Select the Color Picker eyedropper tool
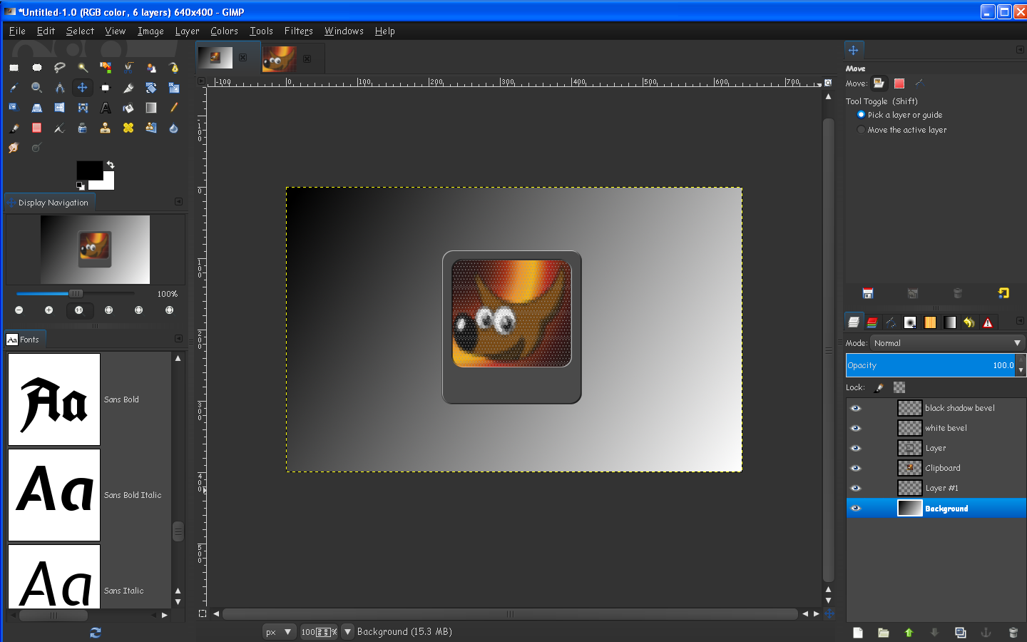The height and width of the screenshot is (642, 1027). pyautogui.click(x=14, y=88)
